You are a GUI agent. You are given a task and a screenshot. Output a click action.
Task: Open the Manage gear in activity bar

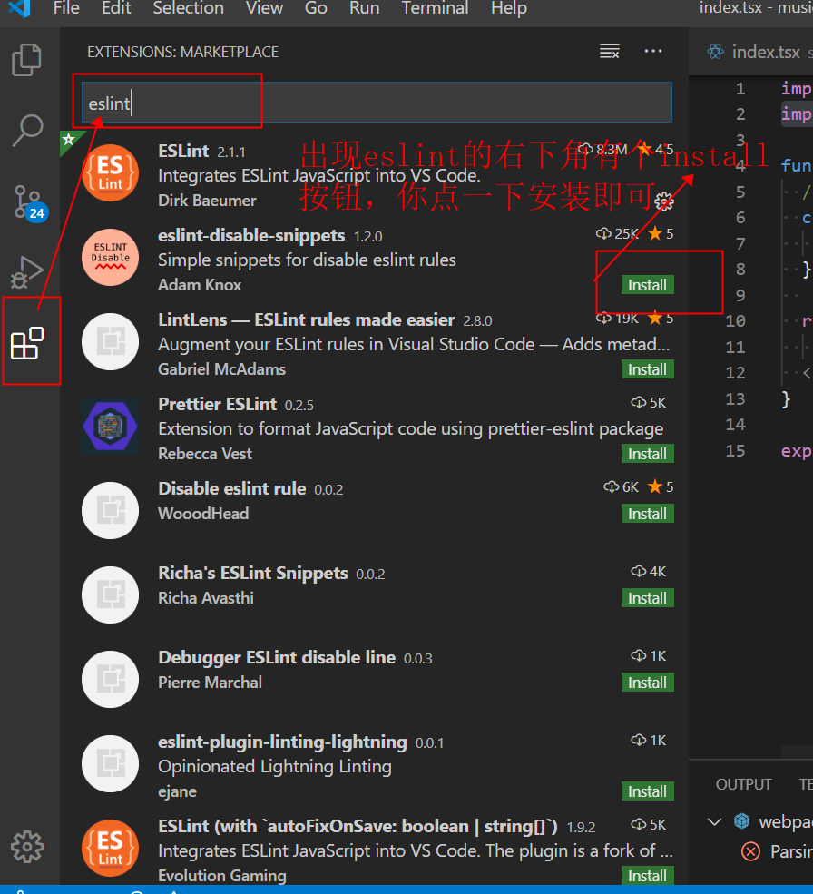[x=27, y=847]
